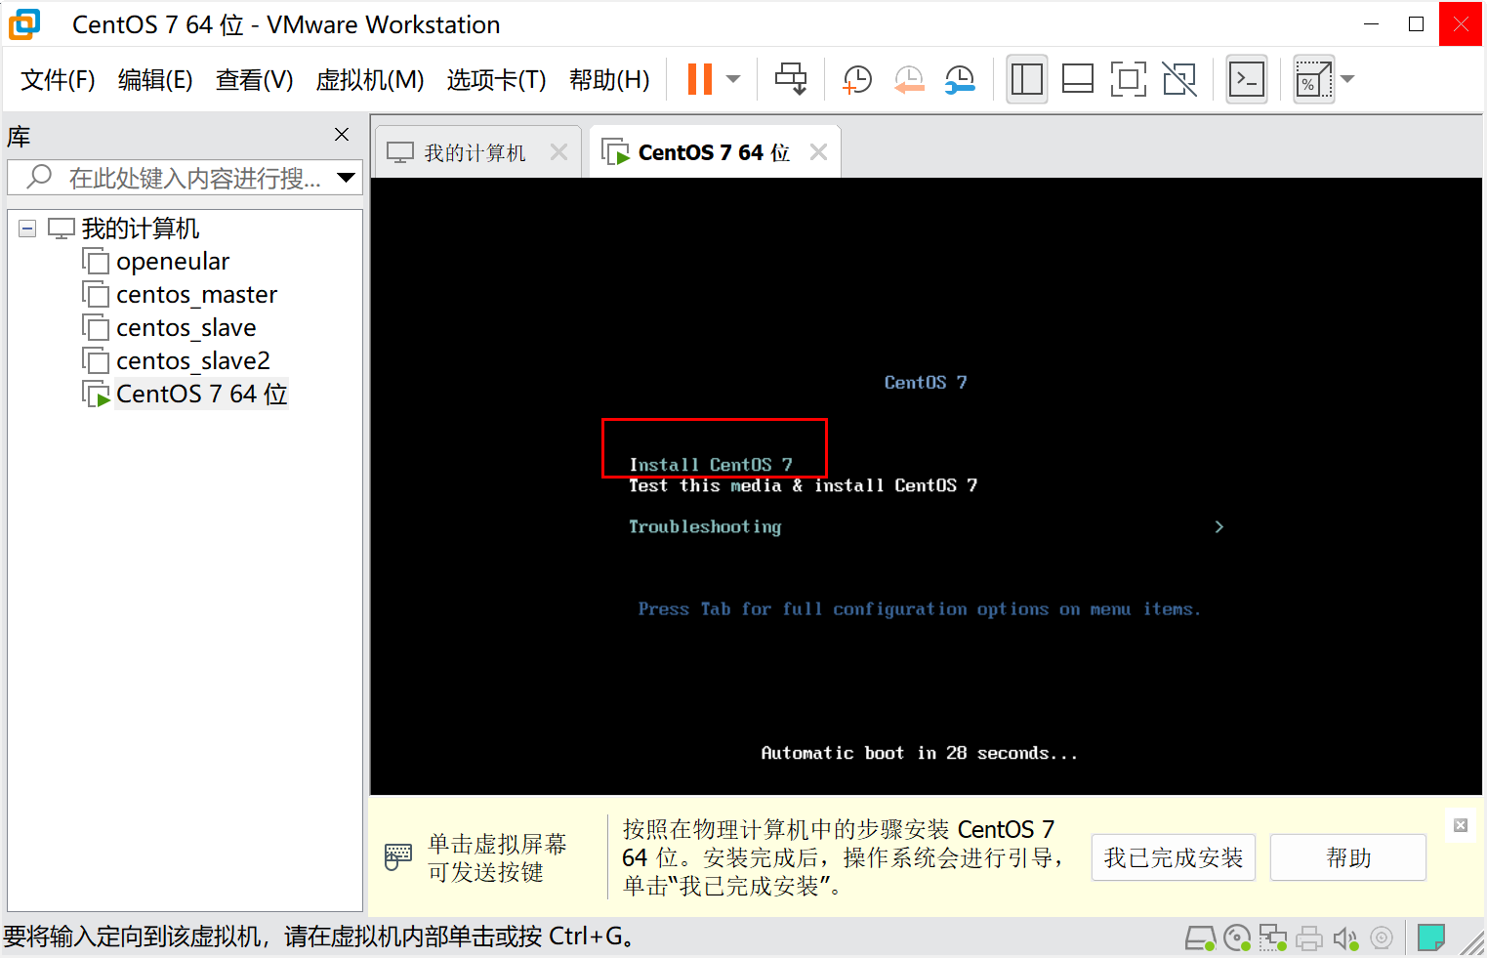
Task: Select Test this media & install CentOS 7
Action: (803, 485)
